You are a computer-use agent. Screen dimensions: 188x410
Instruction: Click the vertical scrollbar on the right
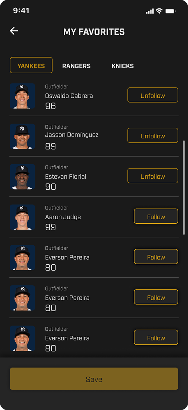click(184, 187)
